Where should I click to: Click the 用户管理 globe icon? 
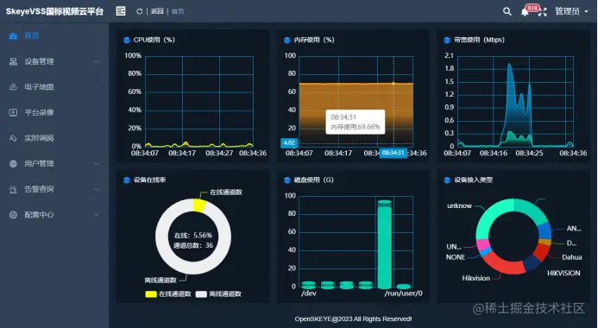click(x=13, y=164)
